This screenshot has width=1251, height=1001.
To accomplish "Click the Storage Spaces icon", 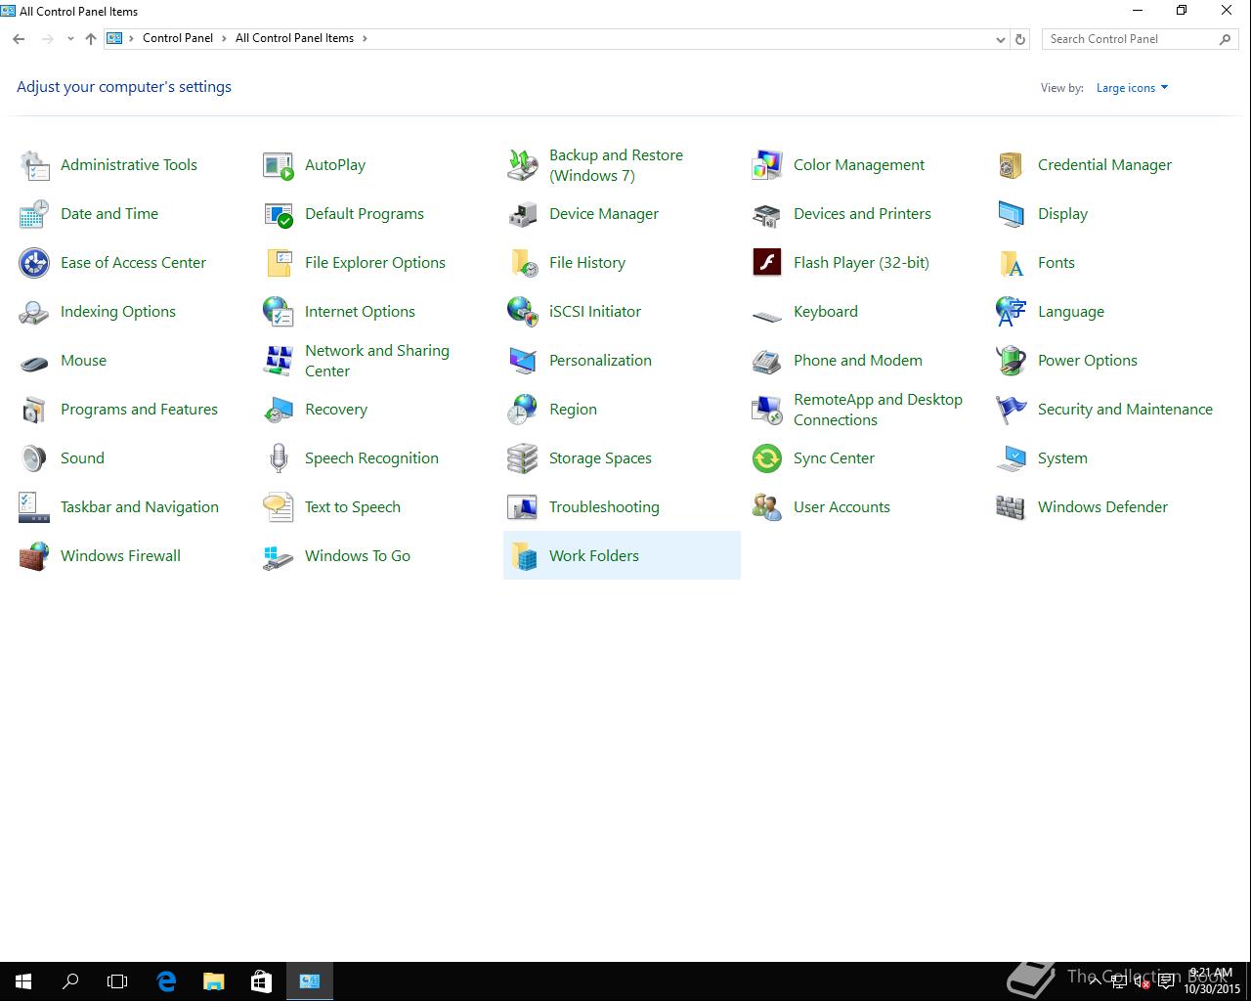I will [523, 458].
